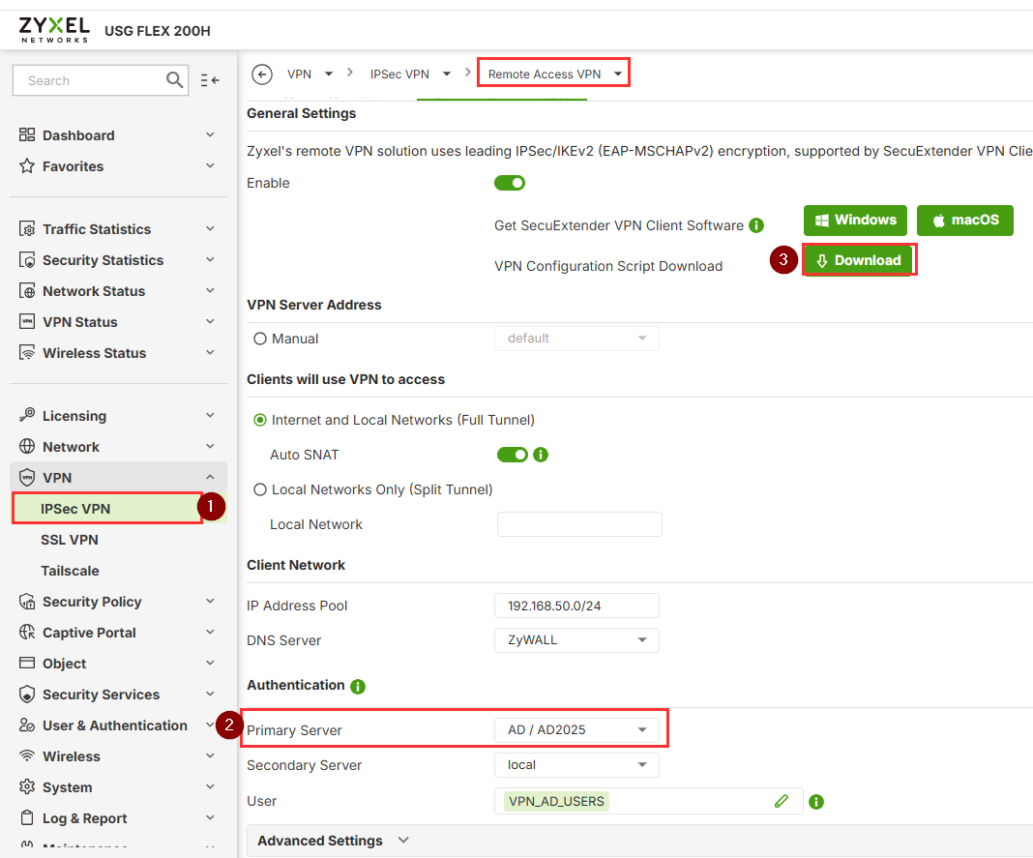
Task: Click the Wireless wifi icon
Action: click(27, 755)
